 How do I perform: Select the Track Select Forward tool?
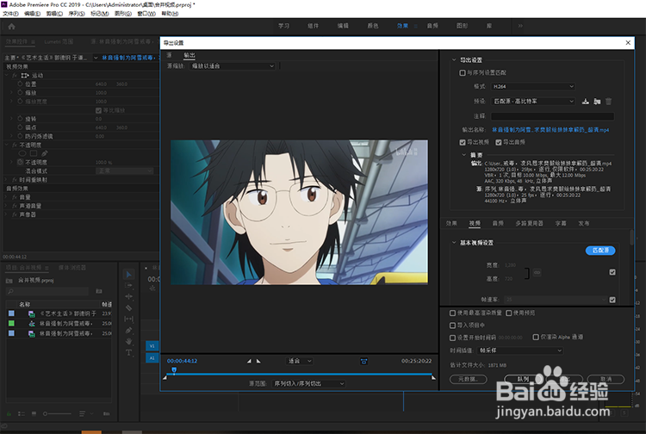coord(129,285)
